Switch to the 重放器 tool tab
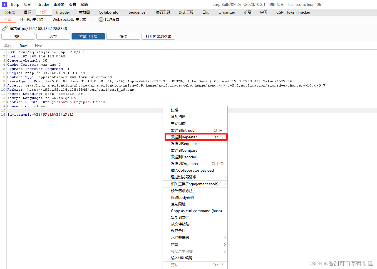This screenshot has height=269, width=377. point(85,12)
